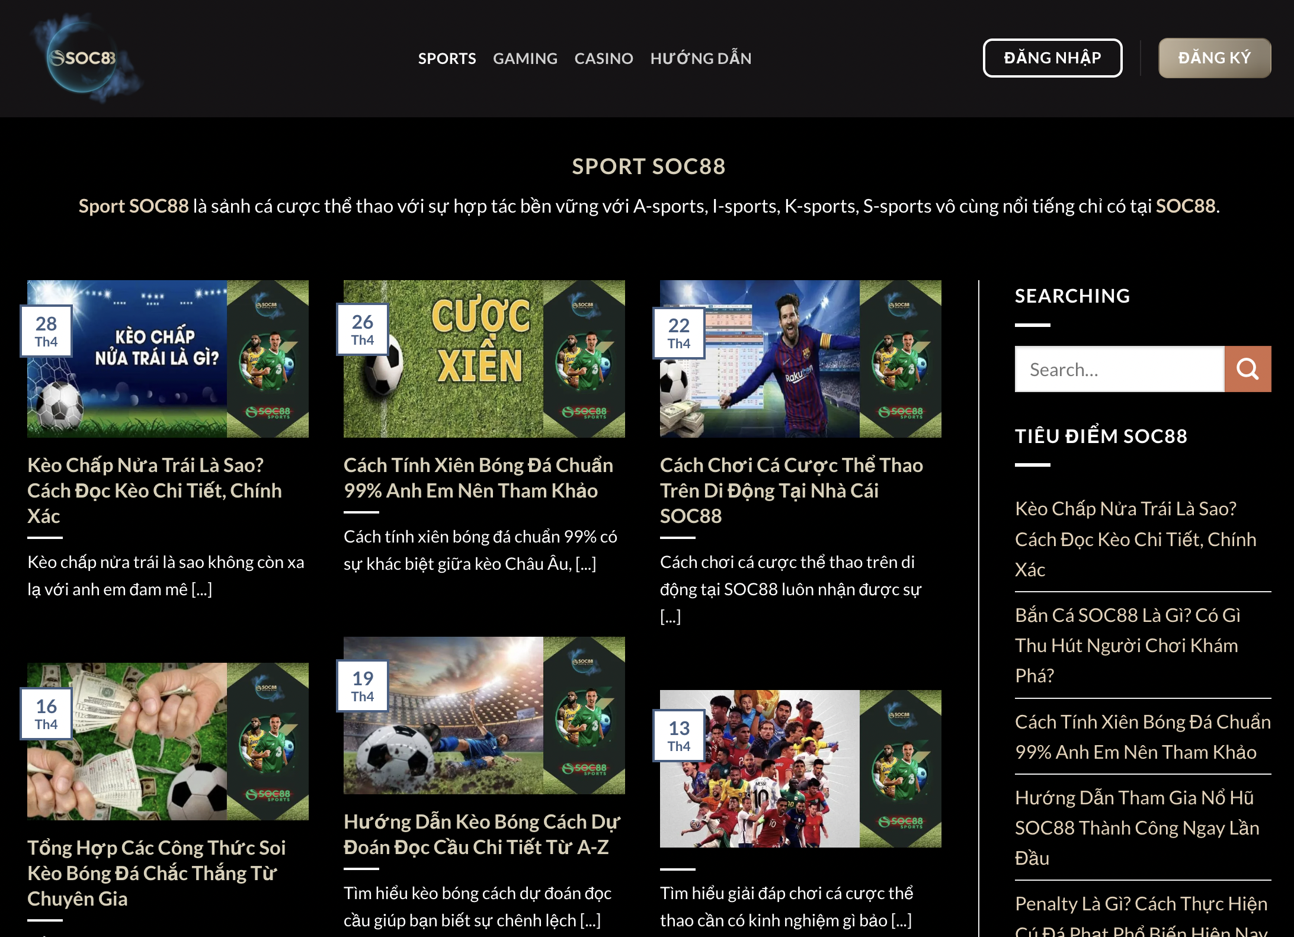The image size is (1294, 937).
Task: Open the Cược Xiên article thumbnail
Action: pyautogui.click(x=484, y=359)
